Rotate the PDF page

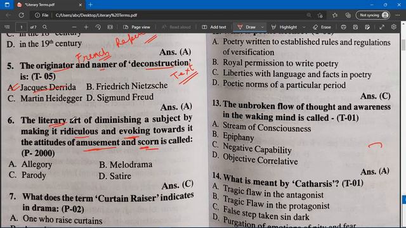point(98,27)
